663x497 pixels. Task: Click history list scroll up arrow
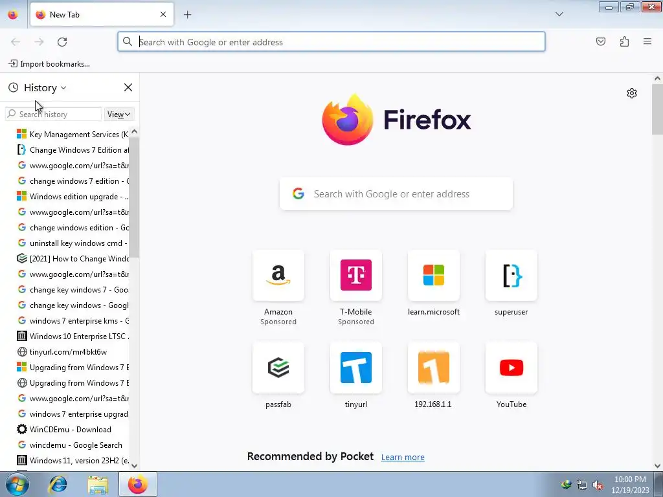tap(135, 131)
